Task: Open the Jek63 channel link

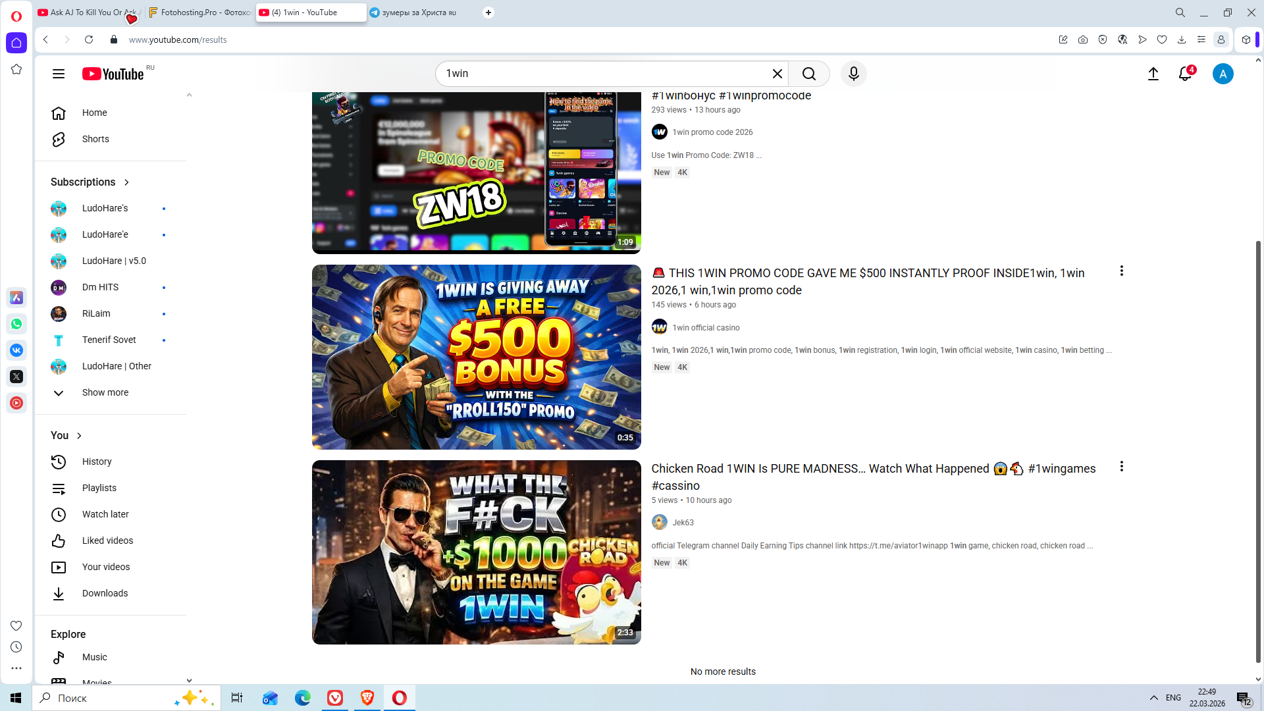Action: pyautogui.click(x=683, y=523)
